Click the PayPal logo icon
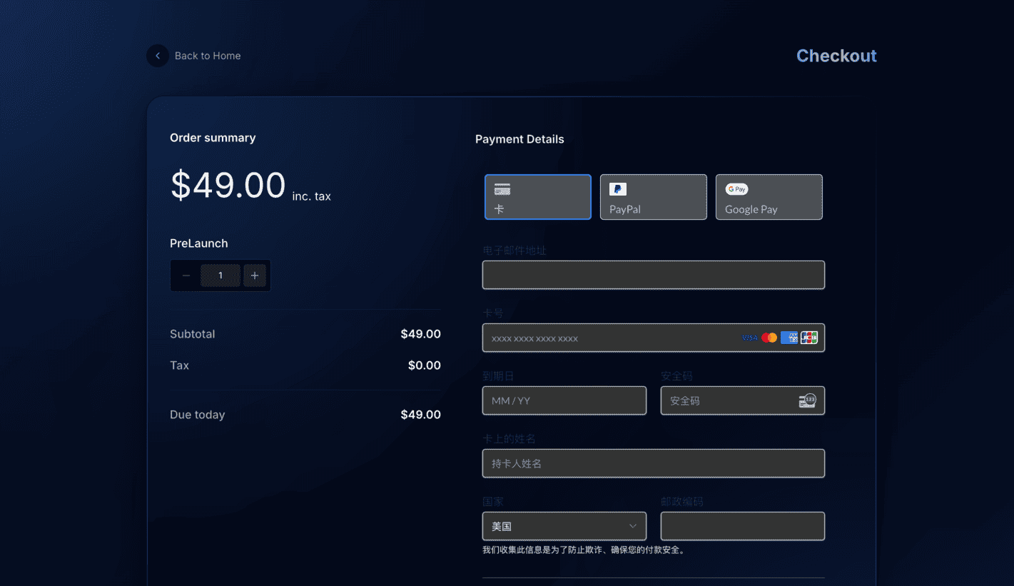The width and height of the screenshot is (1014, 586). [617, 188]
